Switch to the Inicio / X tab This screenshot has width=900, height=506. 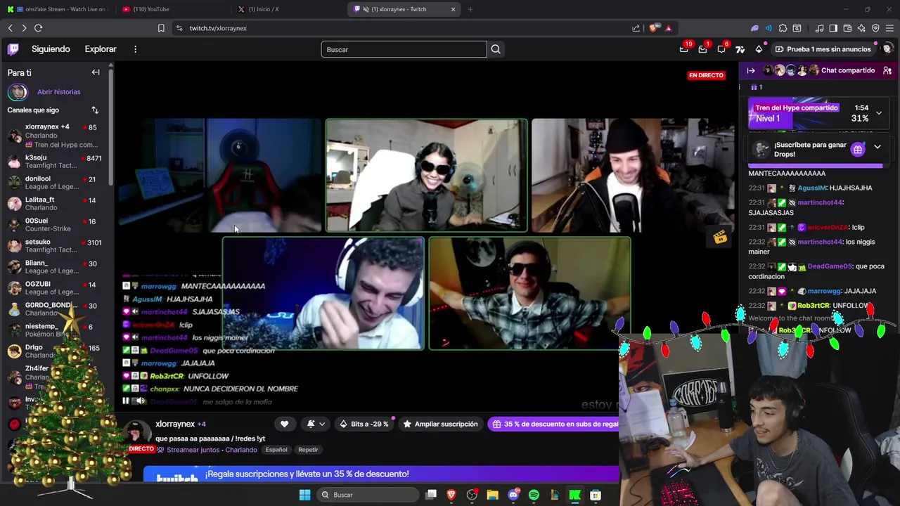pos(288,9)
